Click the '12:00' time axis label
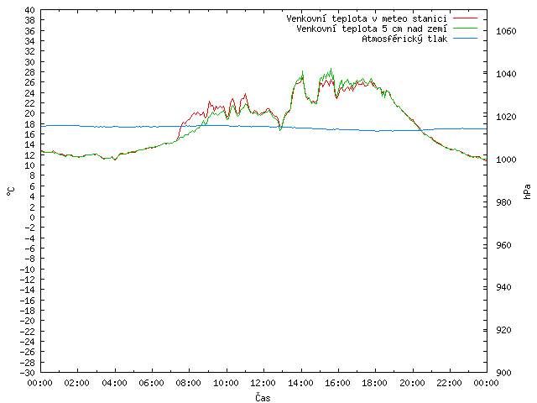The width and height of the screenshot is (537, 403). point(263,383)
